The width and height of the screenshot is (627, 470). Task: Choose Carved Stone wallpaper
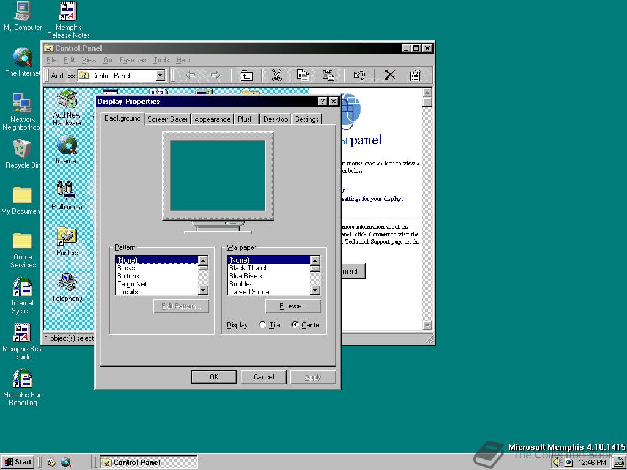tap(268, 292)
